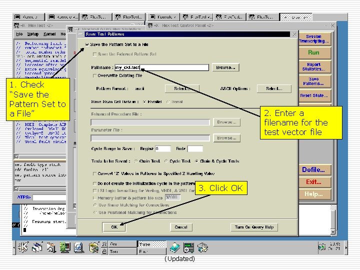Open the window list icon in panel
360x270 pixels.
[x=37, y=247]
